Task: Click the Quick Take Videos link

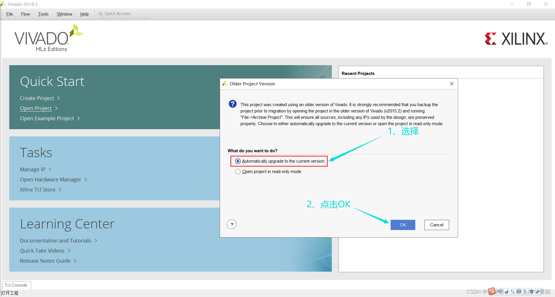Action: point(42,251)
